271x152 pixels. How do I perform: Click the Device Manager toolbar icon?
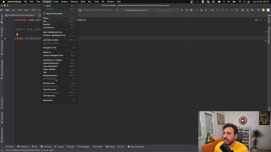(247, 10)
